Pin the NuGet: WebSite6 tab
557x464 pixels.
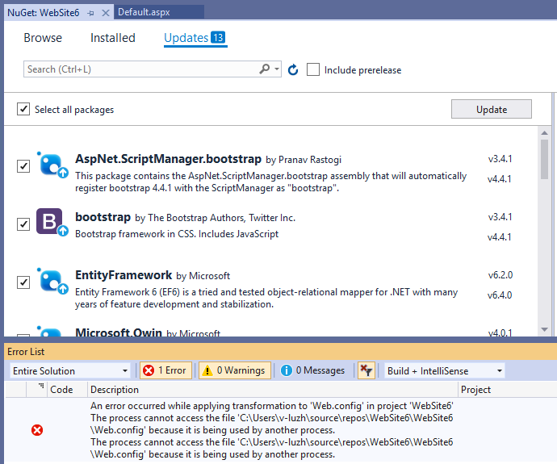[x=91, y=13]
